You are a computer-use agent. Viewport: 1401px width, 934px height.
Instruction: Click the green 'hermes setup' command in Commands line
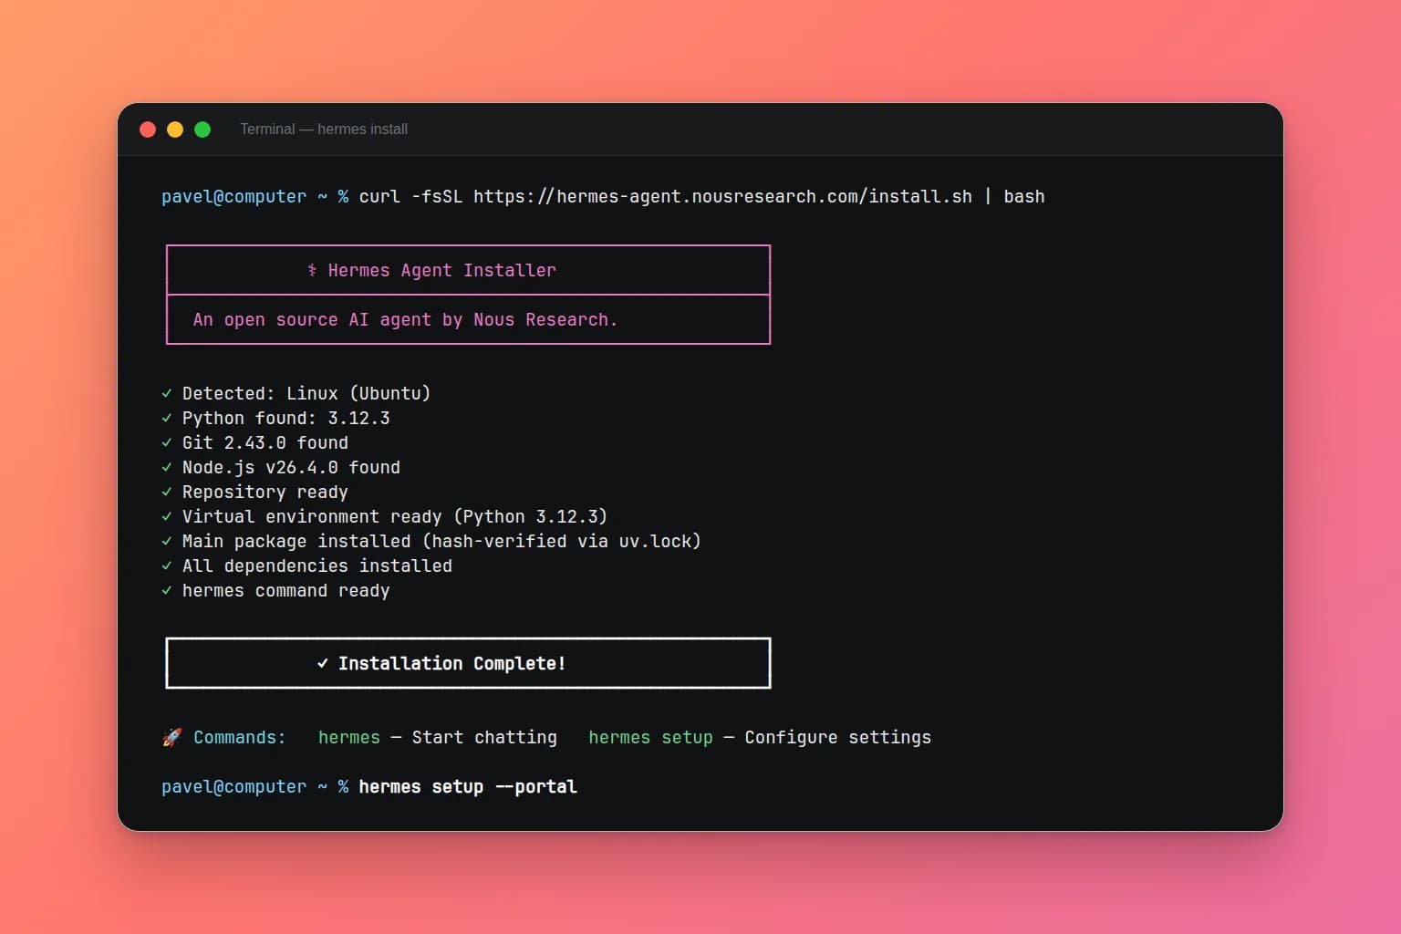point(650,738)
